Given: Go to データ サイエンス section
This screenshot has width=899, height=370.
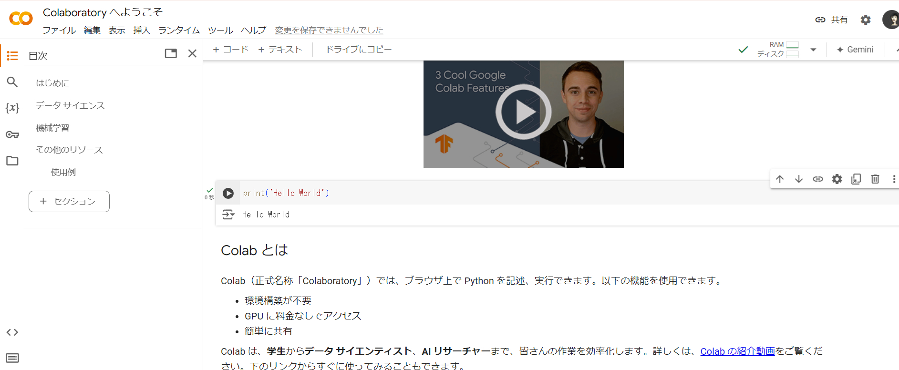Looking at the screenshot, I should point(70,105).
